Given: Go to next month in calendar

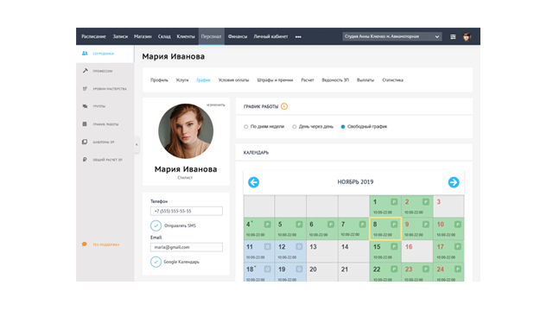Looking at the screenshot, I should coord(454,182).
